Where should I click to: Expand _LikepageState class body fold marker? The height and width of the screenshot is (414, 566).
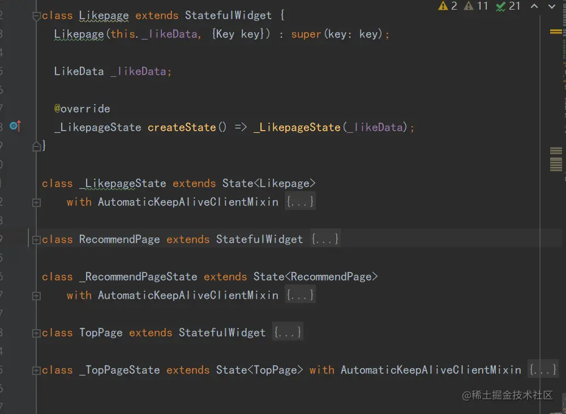(36, 202)
